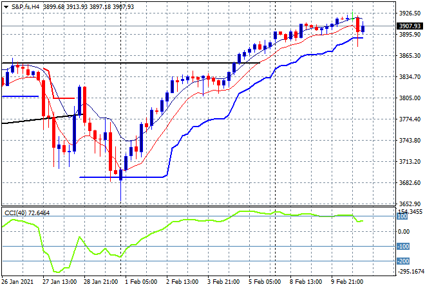Click the CCI 100 level label
Image resolution: width=425 pixels, height=289 pixels.
[402, 216]
